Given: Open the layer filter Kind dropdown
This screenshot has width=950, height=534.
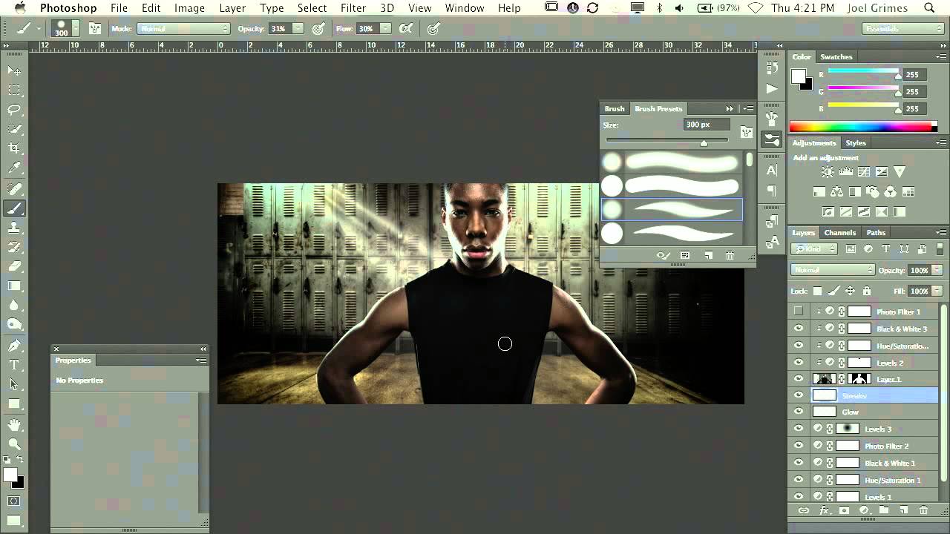Looking at the screenshot, I should click(x=814, y=249).
